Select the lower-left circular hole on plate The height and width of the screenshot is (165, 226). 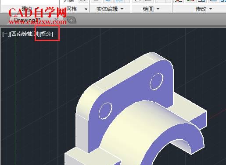click(105, 111)
